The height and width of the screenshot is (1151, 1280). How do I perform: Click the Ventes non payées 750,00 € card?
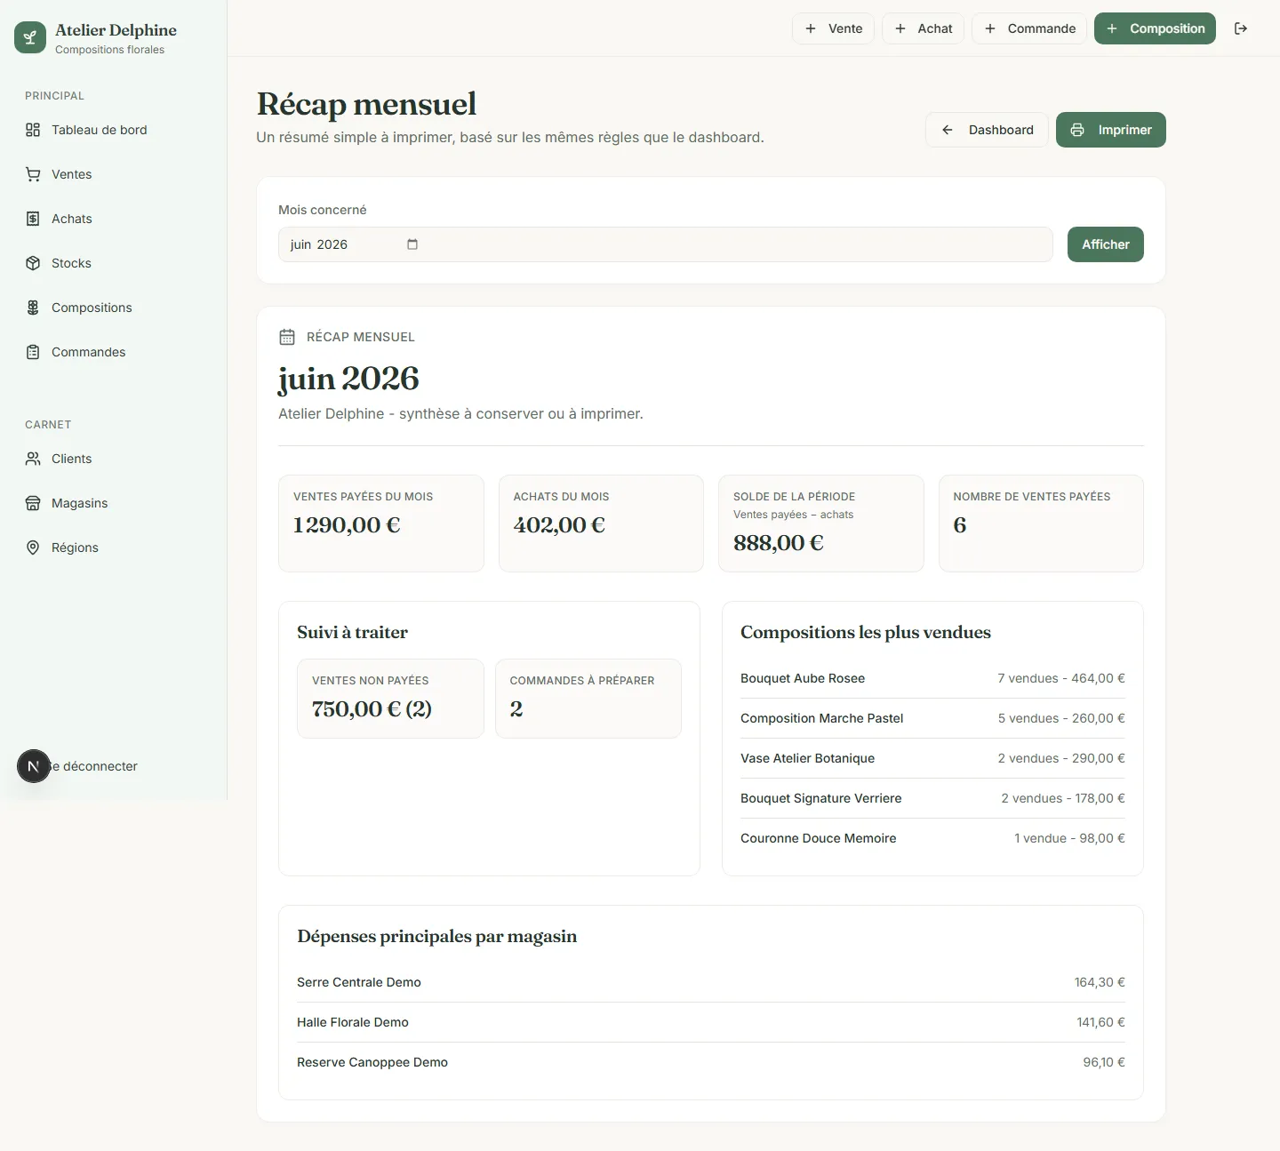coord(390,699)
